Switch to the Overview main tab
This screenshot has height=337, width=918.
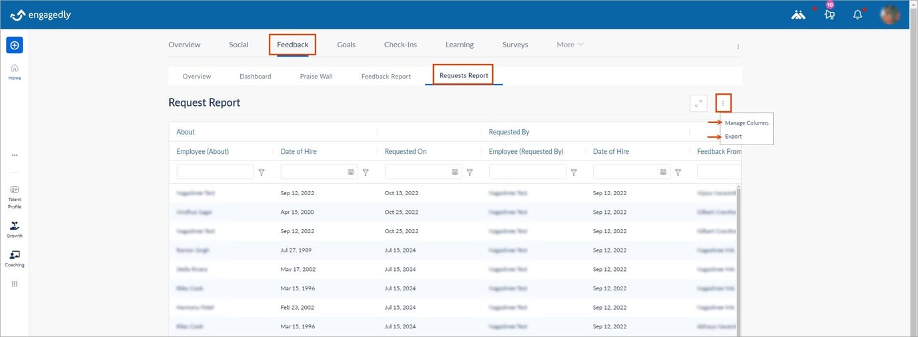(184, 45)
